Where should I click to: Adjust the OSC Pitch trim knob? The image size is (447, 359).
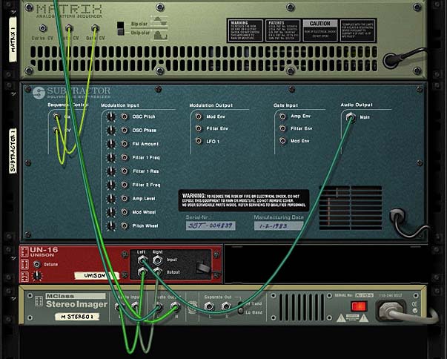pos(111,116)
